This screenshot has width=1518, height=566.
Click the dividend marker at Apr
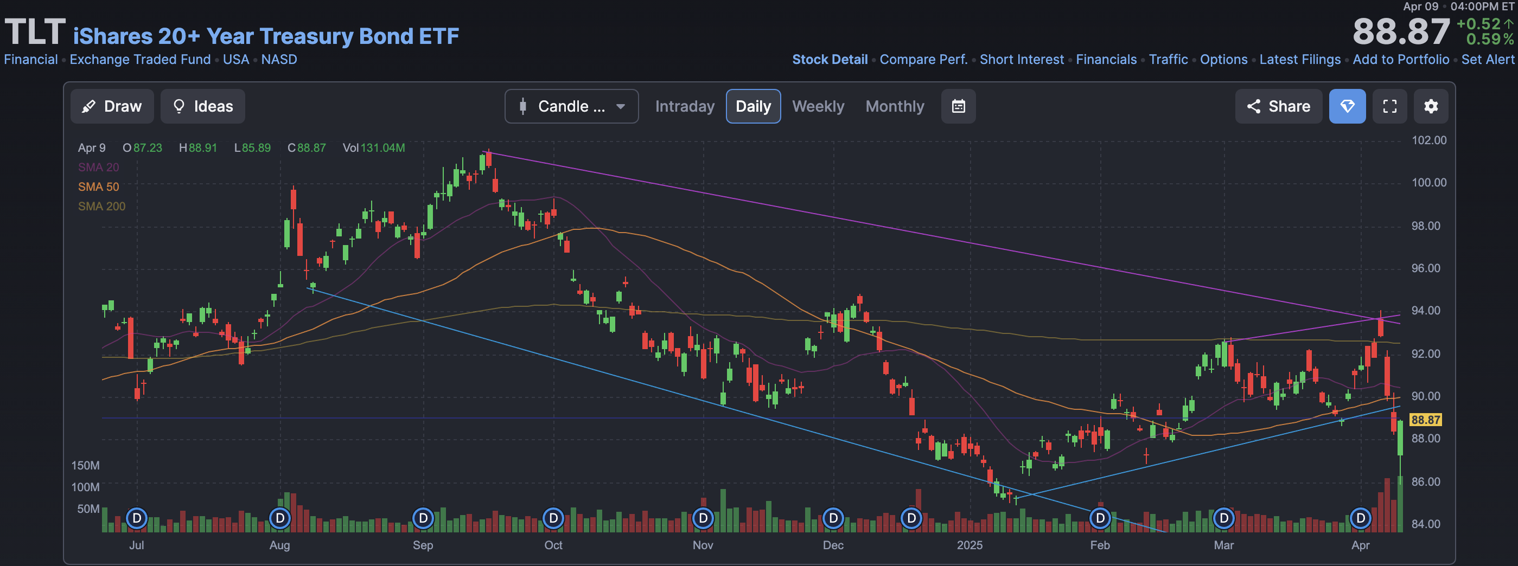pos(1361,518)
